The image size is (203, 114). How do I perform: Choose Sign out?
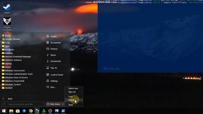point(72,92)
